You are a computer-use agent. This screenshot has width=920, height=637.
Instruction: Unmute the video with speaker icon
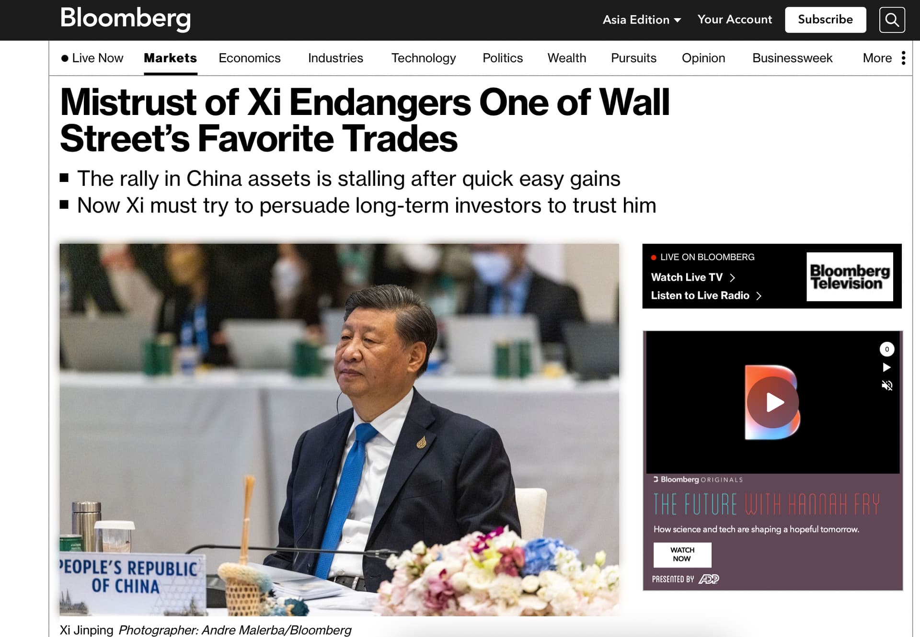coord(887,386)
